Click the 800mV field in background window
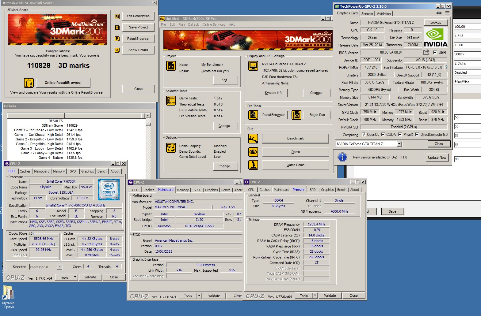Image resolution: width=481 pixels, height=316 pixels. [467, 54]
